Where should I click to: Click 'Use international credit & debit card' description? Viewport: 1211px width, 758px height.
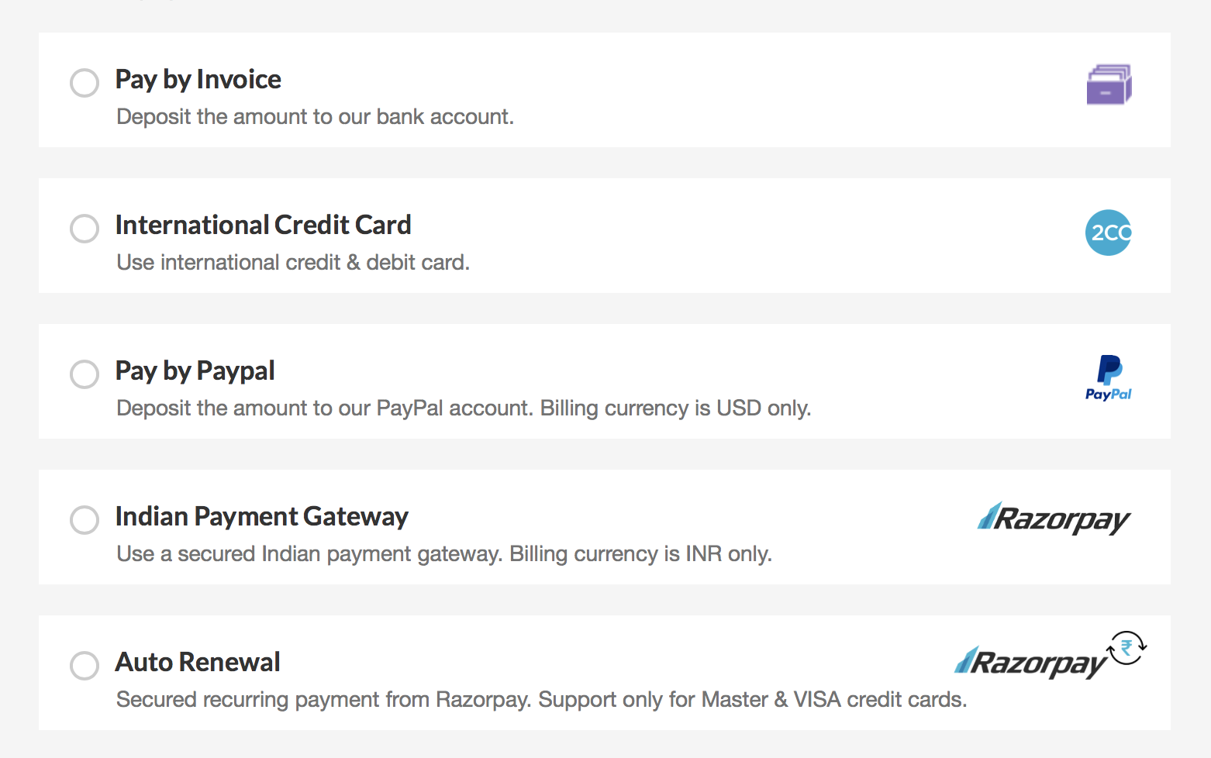coord(293,263)
